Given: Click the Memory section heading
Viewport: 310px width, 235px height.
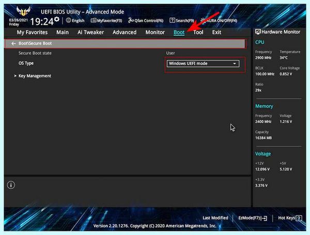Looking at the screenshot, I should 264,106.
